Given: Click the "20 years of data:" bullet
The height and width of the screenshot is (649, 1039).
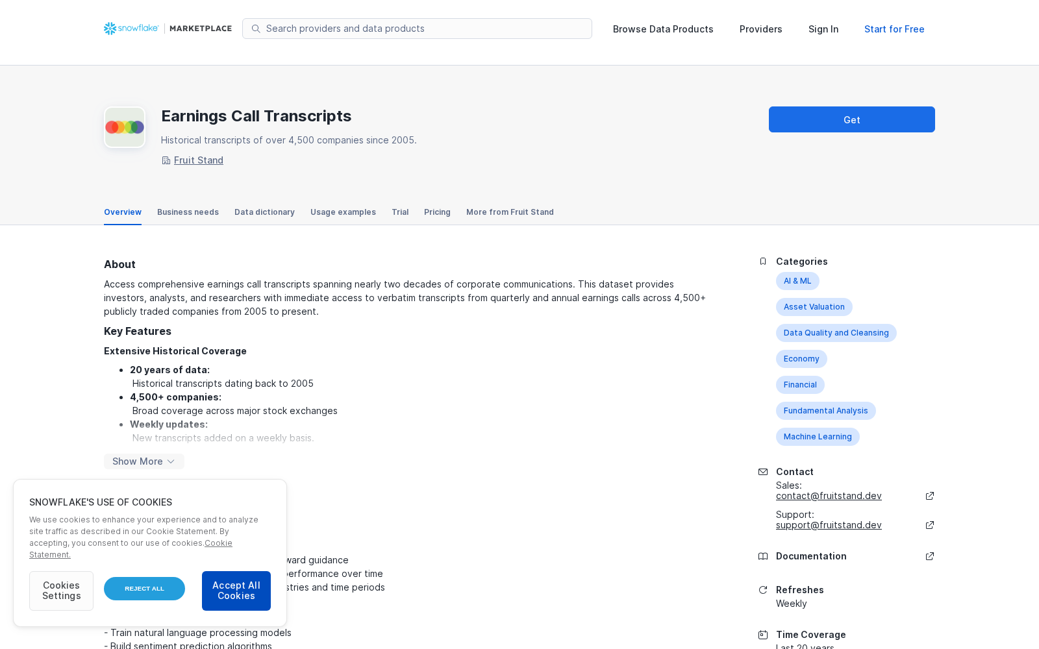Looking at the screenshot, I should tap(169, 370).
